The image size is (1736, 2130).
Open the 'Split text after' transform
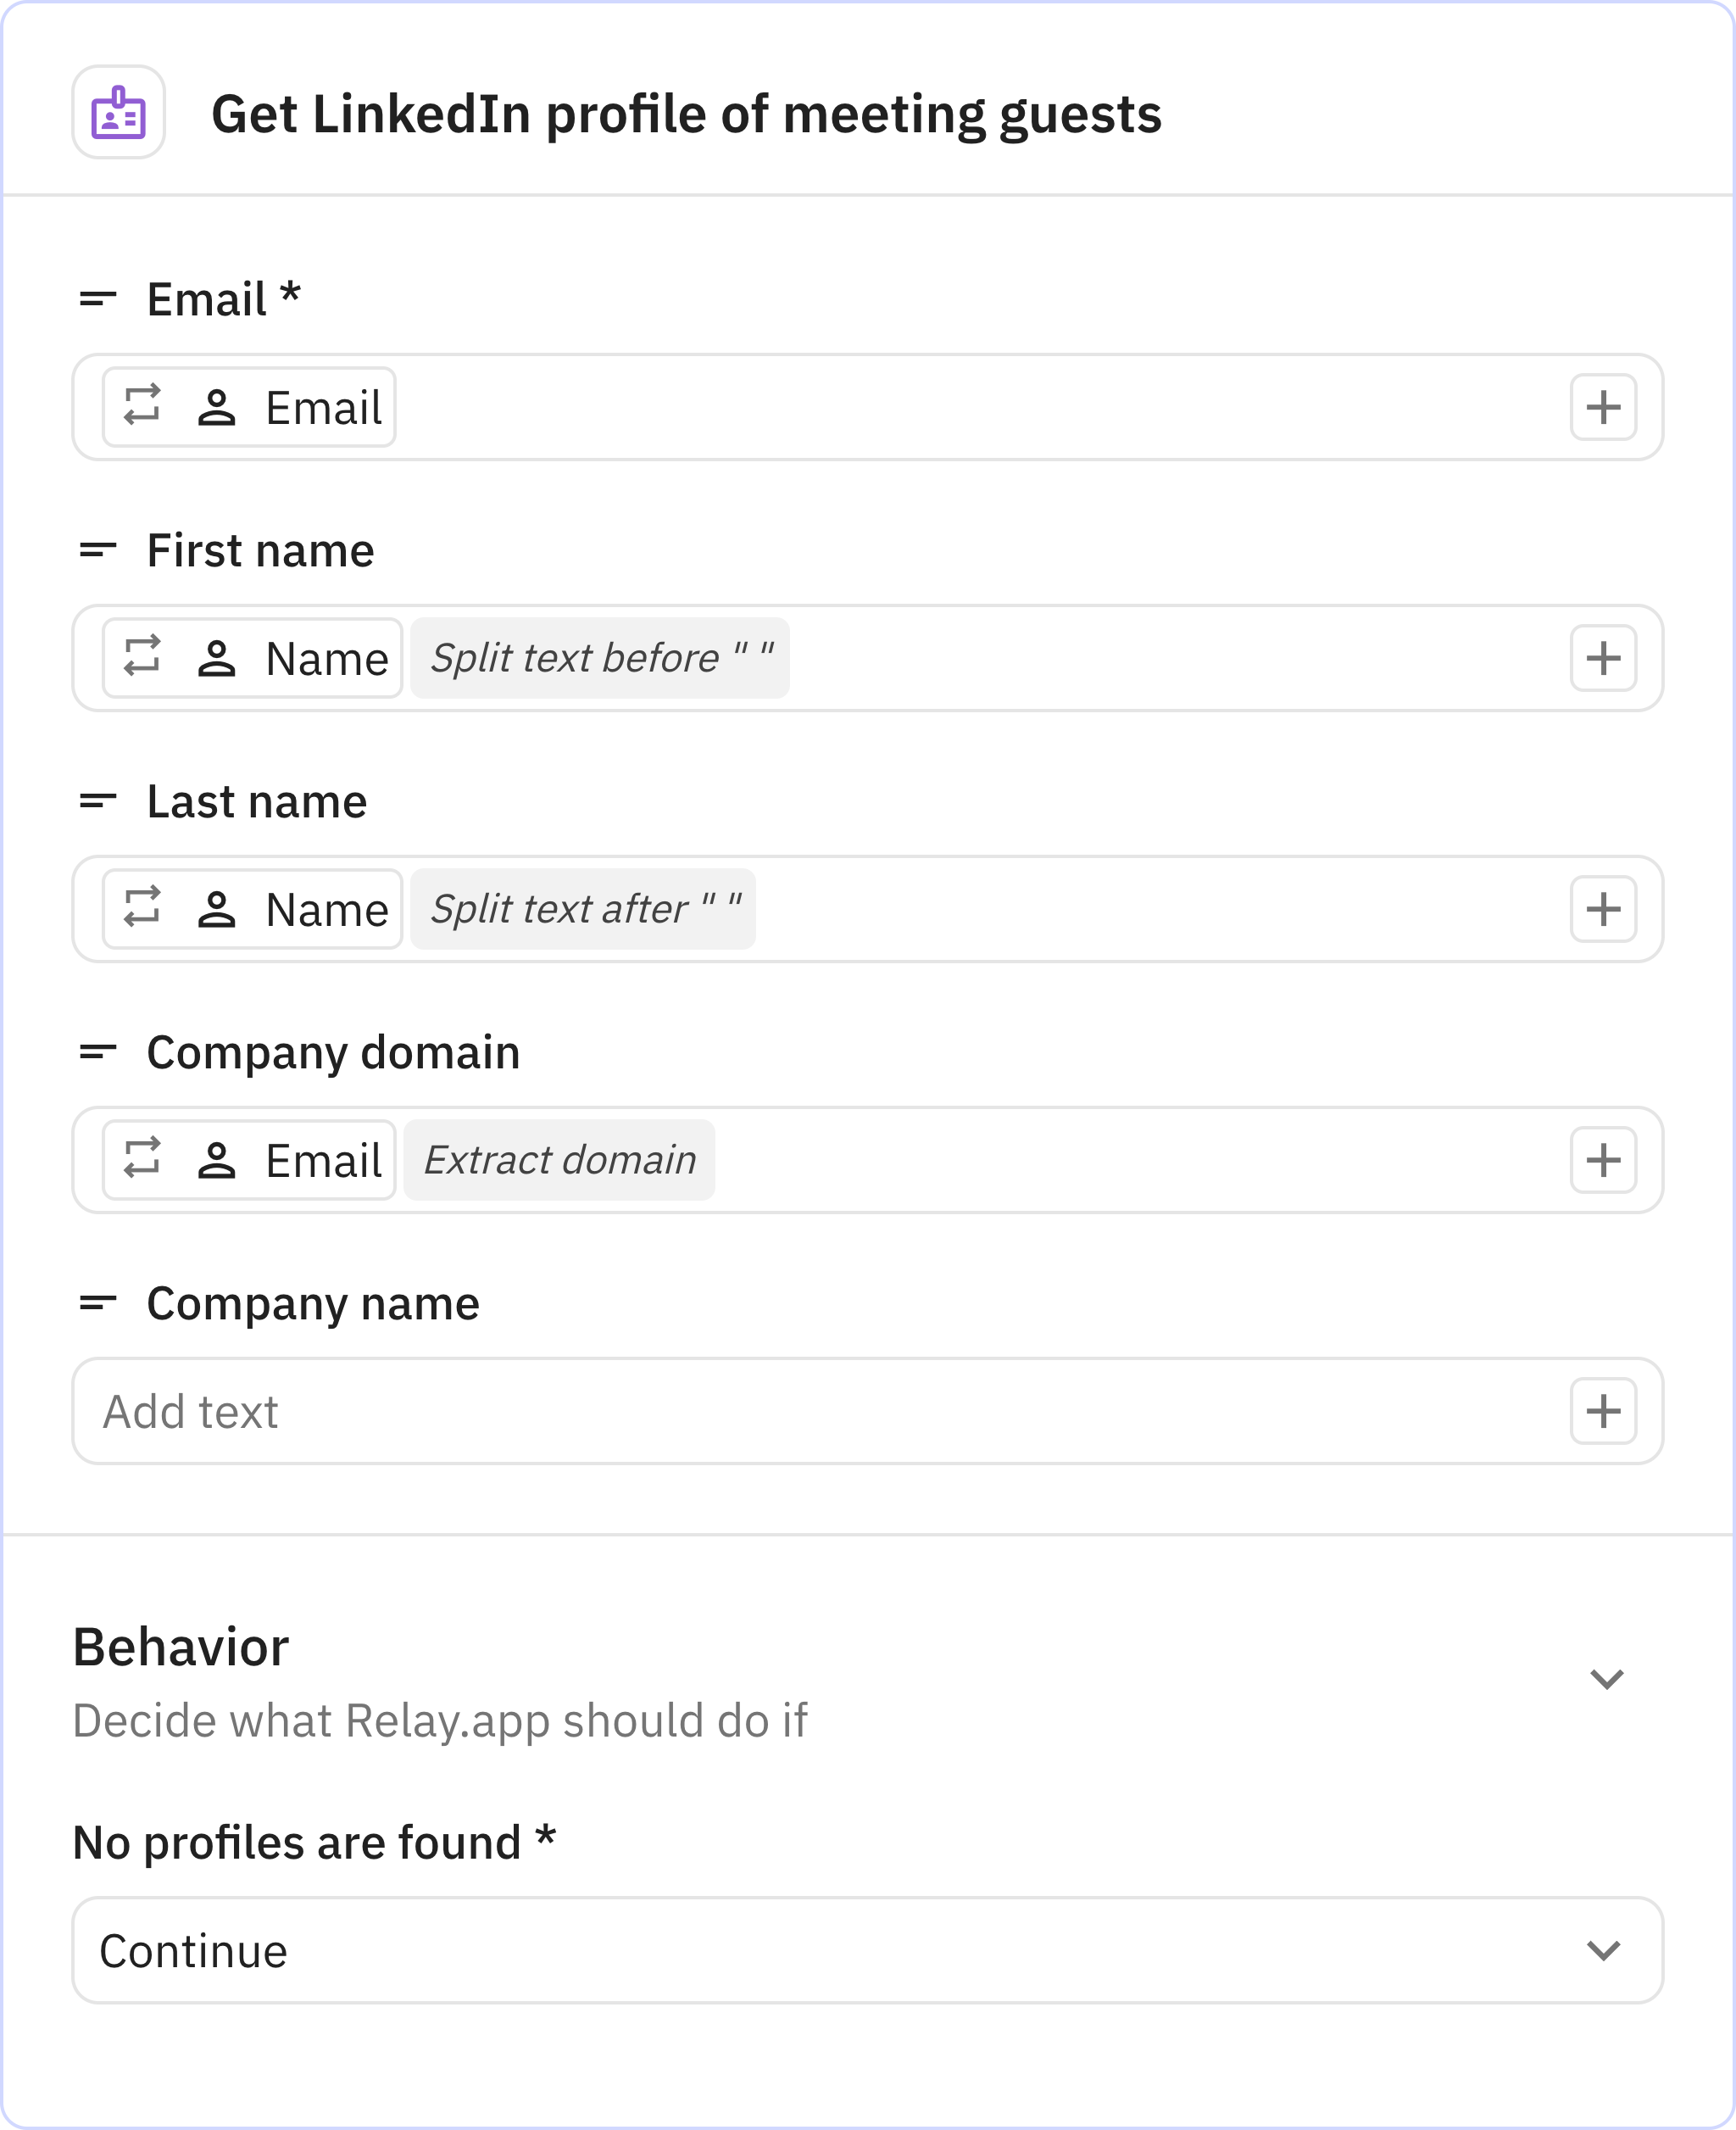pos(583,910)
